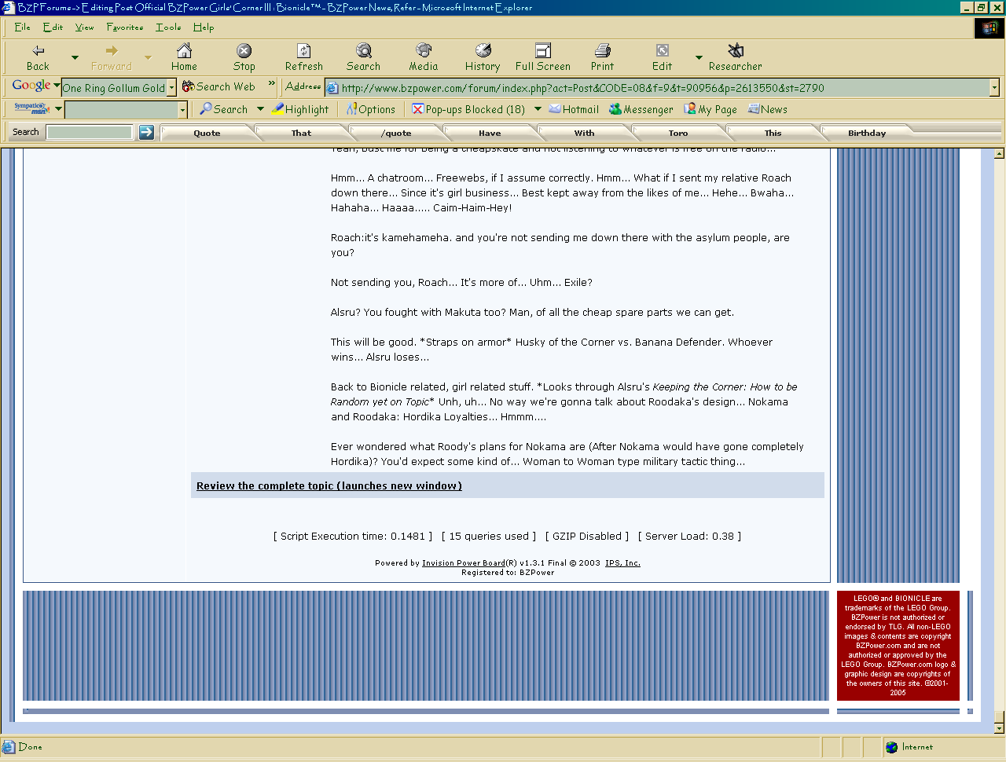Expand Google search box history dropdown
This screenshot has height=762, width=1006.
click(x=172, y=88)
